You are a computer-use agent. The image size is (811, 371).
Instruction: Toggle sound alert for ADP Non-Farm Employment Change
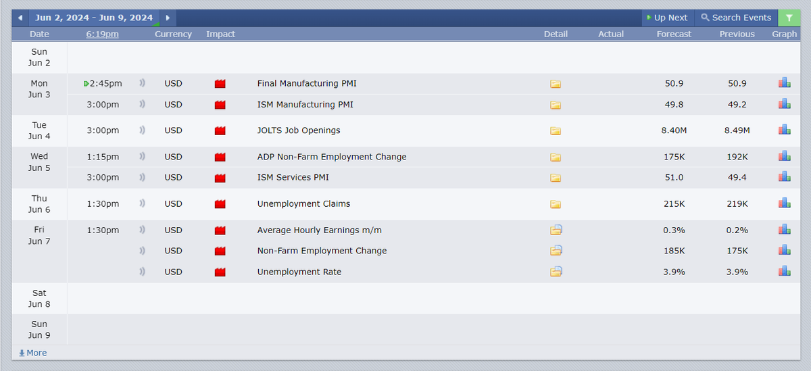coord(143,156)
